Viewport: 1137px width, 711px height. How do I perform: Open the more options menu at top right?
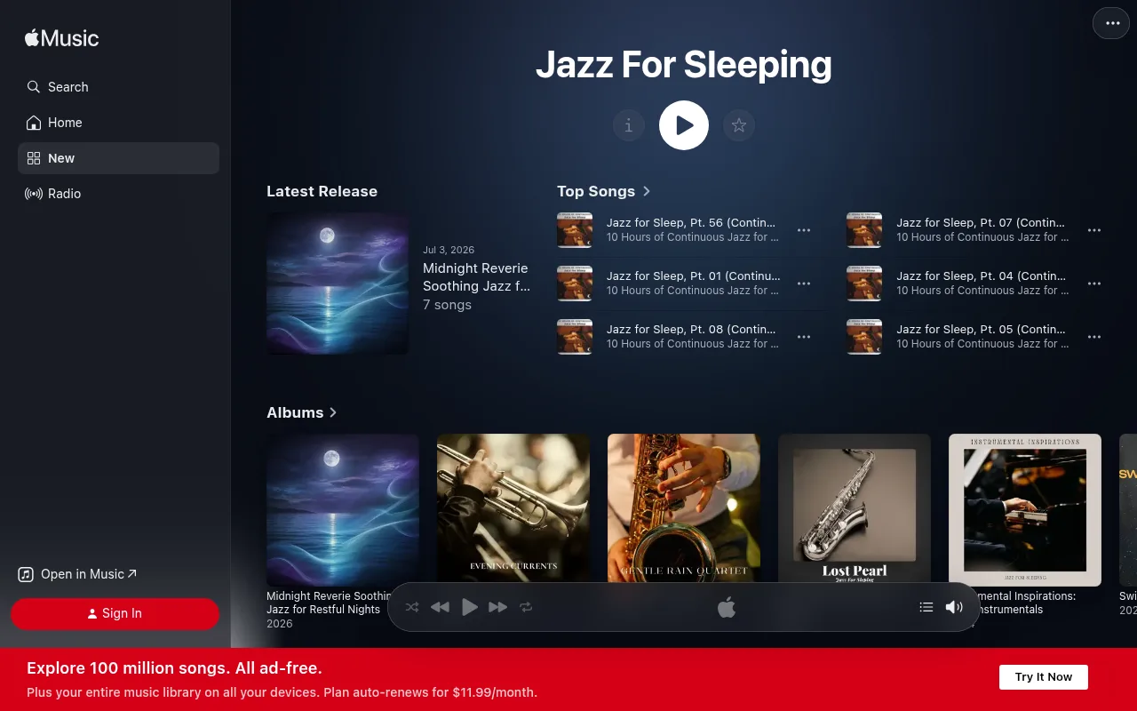(x=1111, y=23)
